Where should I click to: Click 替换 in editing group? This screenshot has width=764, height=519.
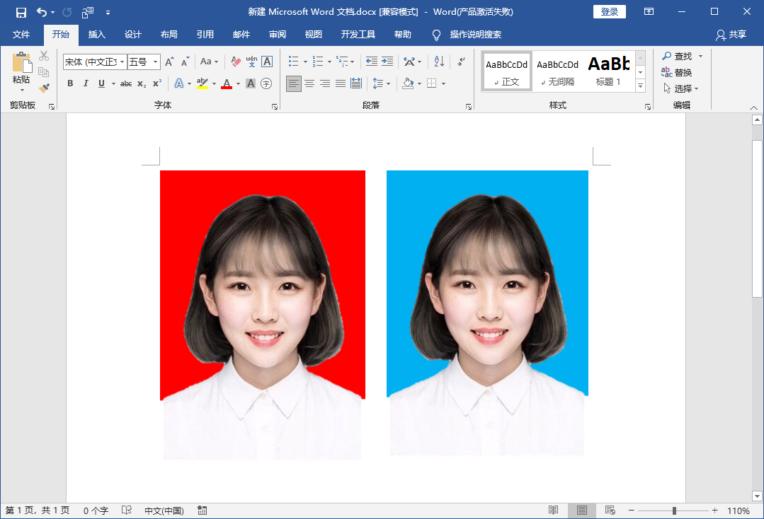coord(677,72)
